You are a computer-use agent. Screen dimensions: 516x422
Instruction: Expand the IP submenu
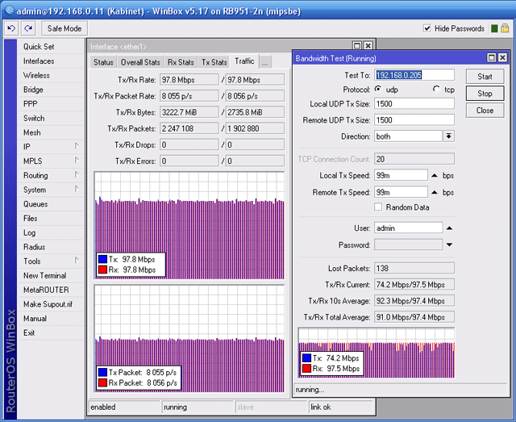click(x=77, y=145)
